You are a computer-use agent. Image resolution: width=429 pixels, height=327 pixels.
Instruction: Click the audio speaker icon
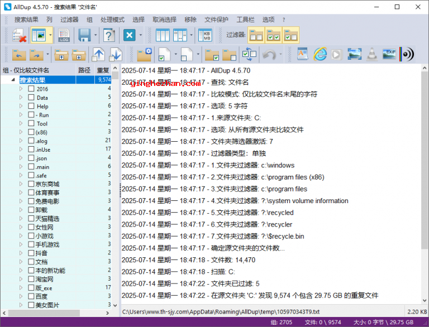coord(407,54)
